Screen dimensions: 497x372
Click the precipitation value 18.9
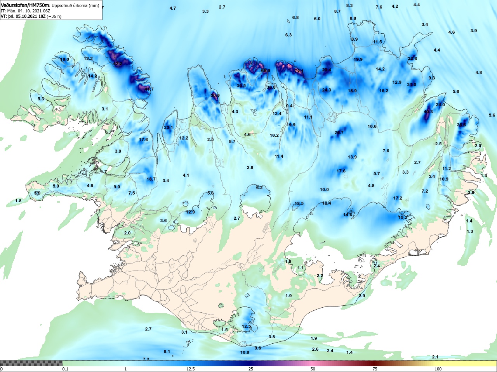(x=352, y=91)
